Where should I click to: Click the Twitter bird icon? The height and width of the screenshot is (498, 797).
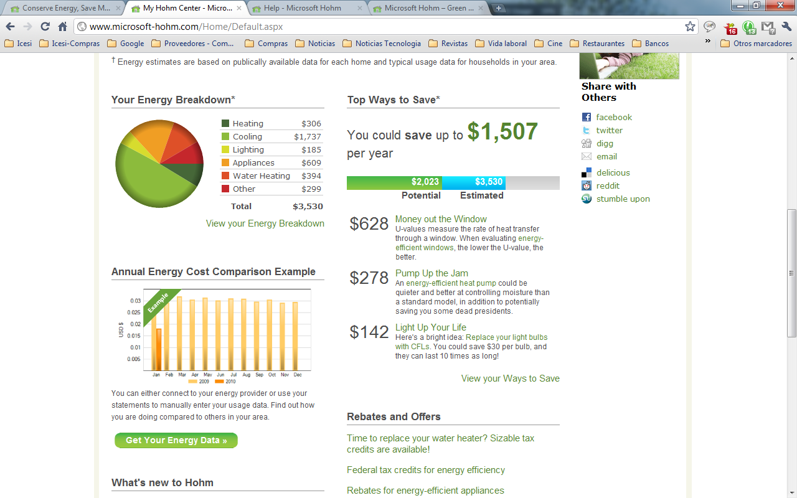point(586,130)
